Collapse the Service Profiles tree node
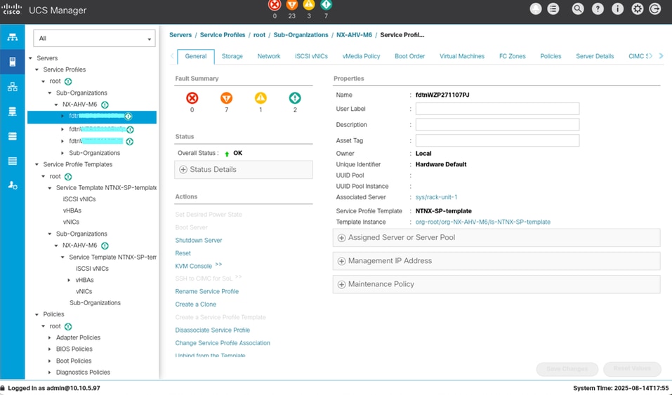Viewport: 672px width, 395px height. click(37, 70)
